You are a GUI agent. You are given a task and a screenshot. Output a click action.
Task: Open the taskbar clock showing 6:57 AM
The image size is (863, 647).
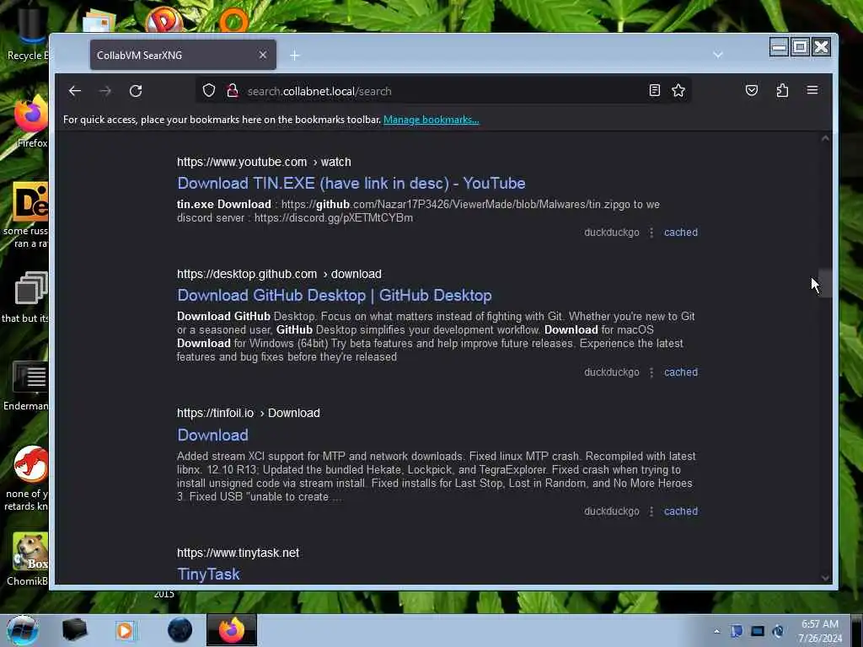point(820,631)
